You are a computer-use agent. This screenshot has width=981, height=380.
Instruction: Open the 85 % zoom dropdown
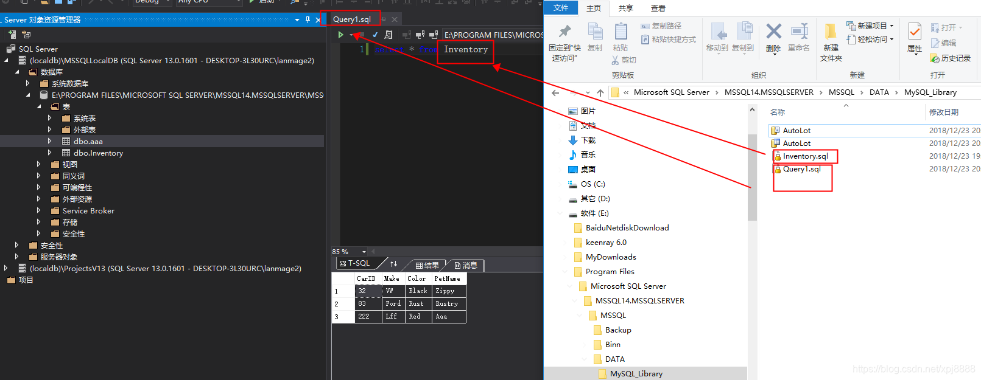[364, 252]
